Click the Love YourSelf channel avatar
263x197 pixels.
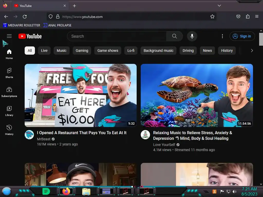pyautogui.click(x=145, y=135)
